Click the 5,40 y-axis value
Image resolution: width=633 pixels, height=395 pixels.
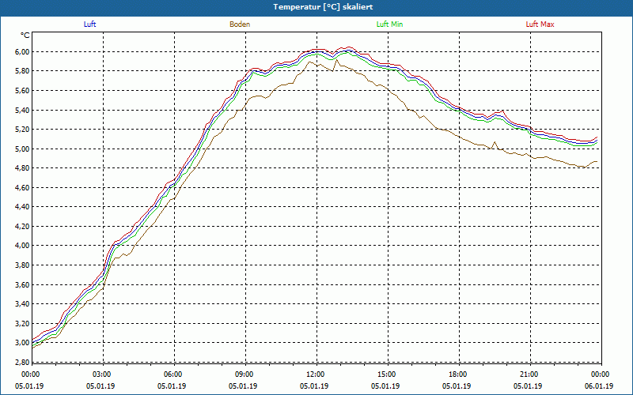tap(22, 110)
